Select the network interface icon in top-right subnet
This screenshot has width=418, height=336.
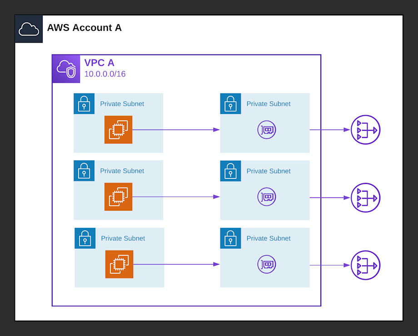[x=267, y=130]
